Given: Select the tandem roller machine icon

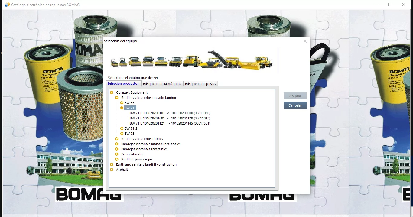Looking at the screenshot, I should pos(135,62).
